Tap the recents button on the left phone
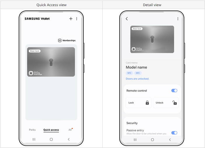Image resolution: width=205 pixels, height=148 pixels. (x=34, y=140)
